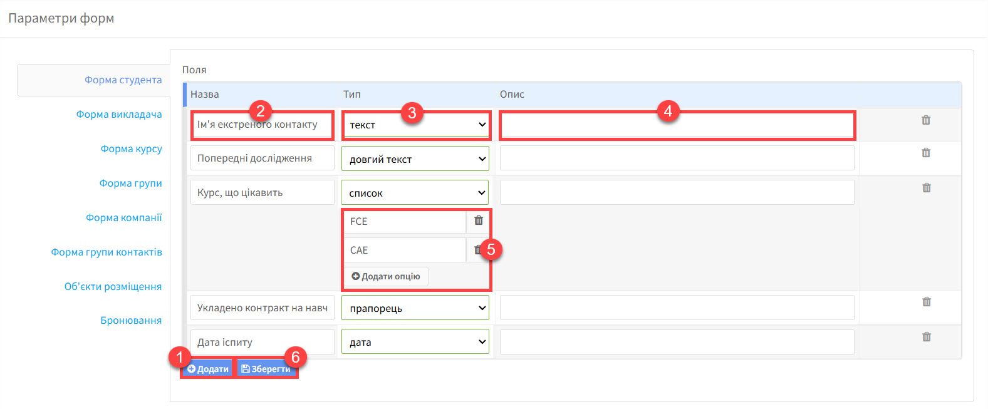Open the список type dropdown
988x409 pixels.
pos(415,193)
